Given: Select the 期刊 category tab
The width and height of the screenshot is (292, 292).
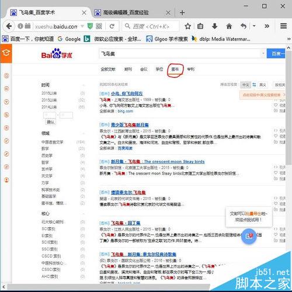Looking at the screenshot, I should 128,69.
